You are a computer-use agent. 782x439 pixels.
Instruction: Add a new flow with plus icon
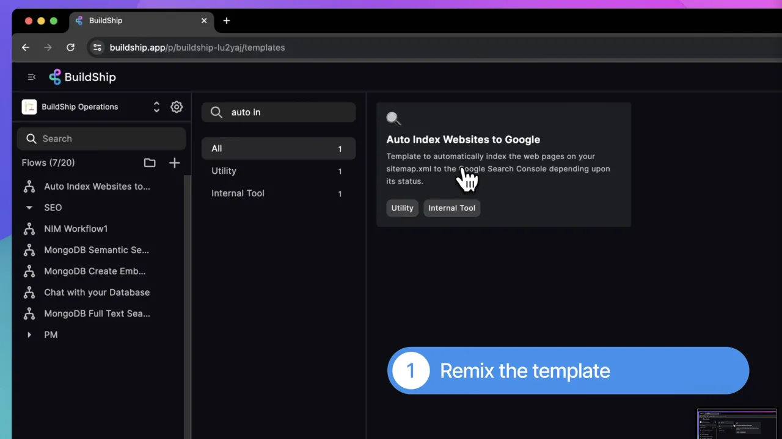(x=175, y=163)
